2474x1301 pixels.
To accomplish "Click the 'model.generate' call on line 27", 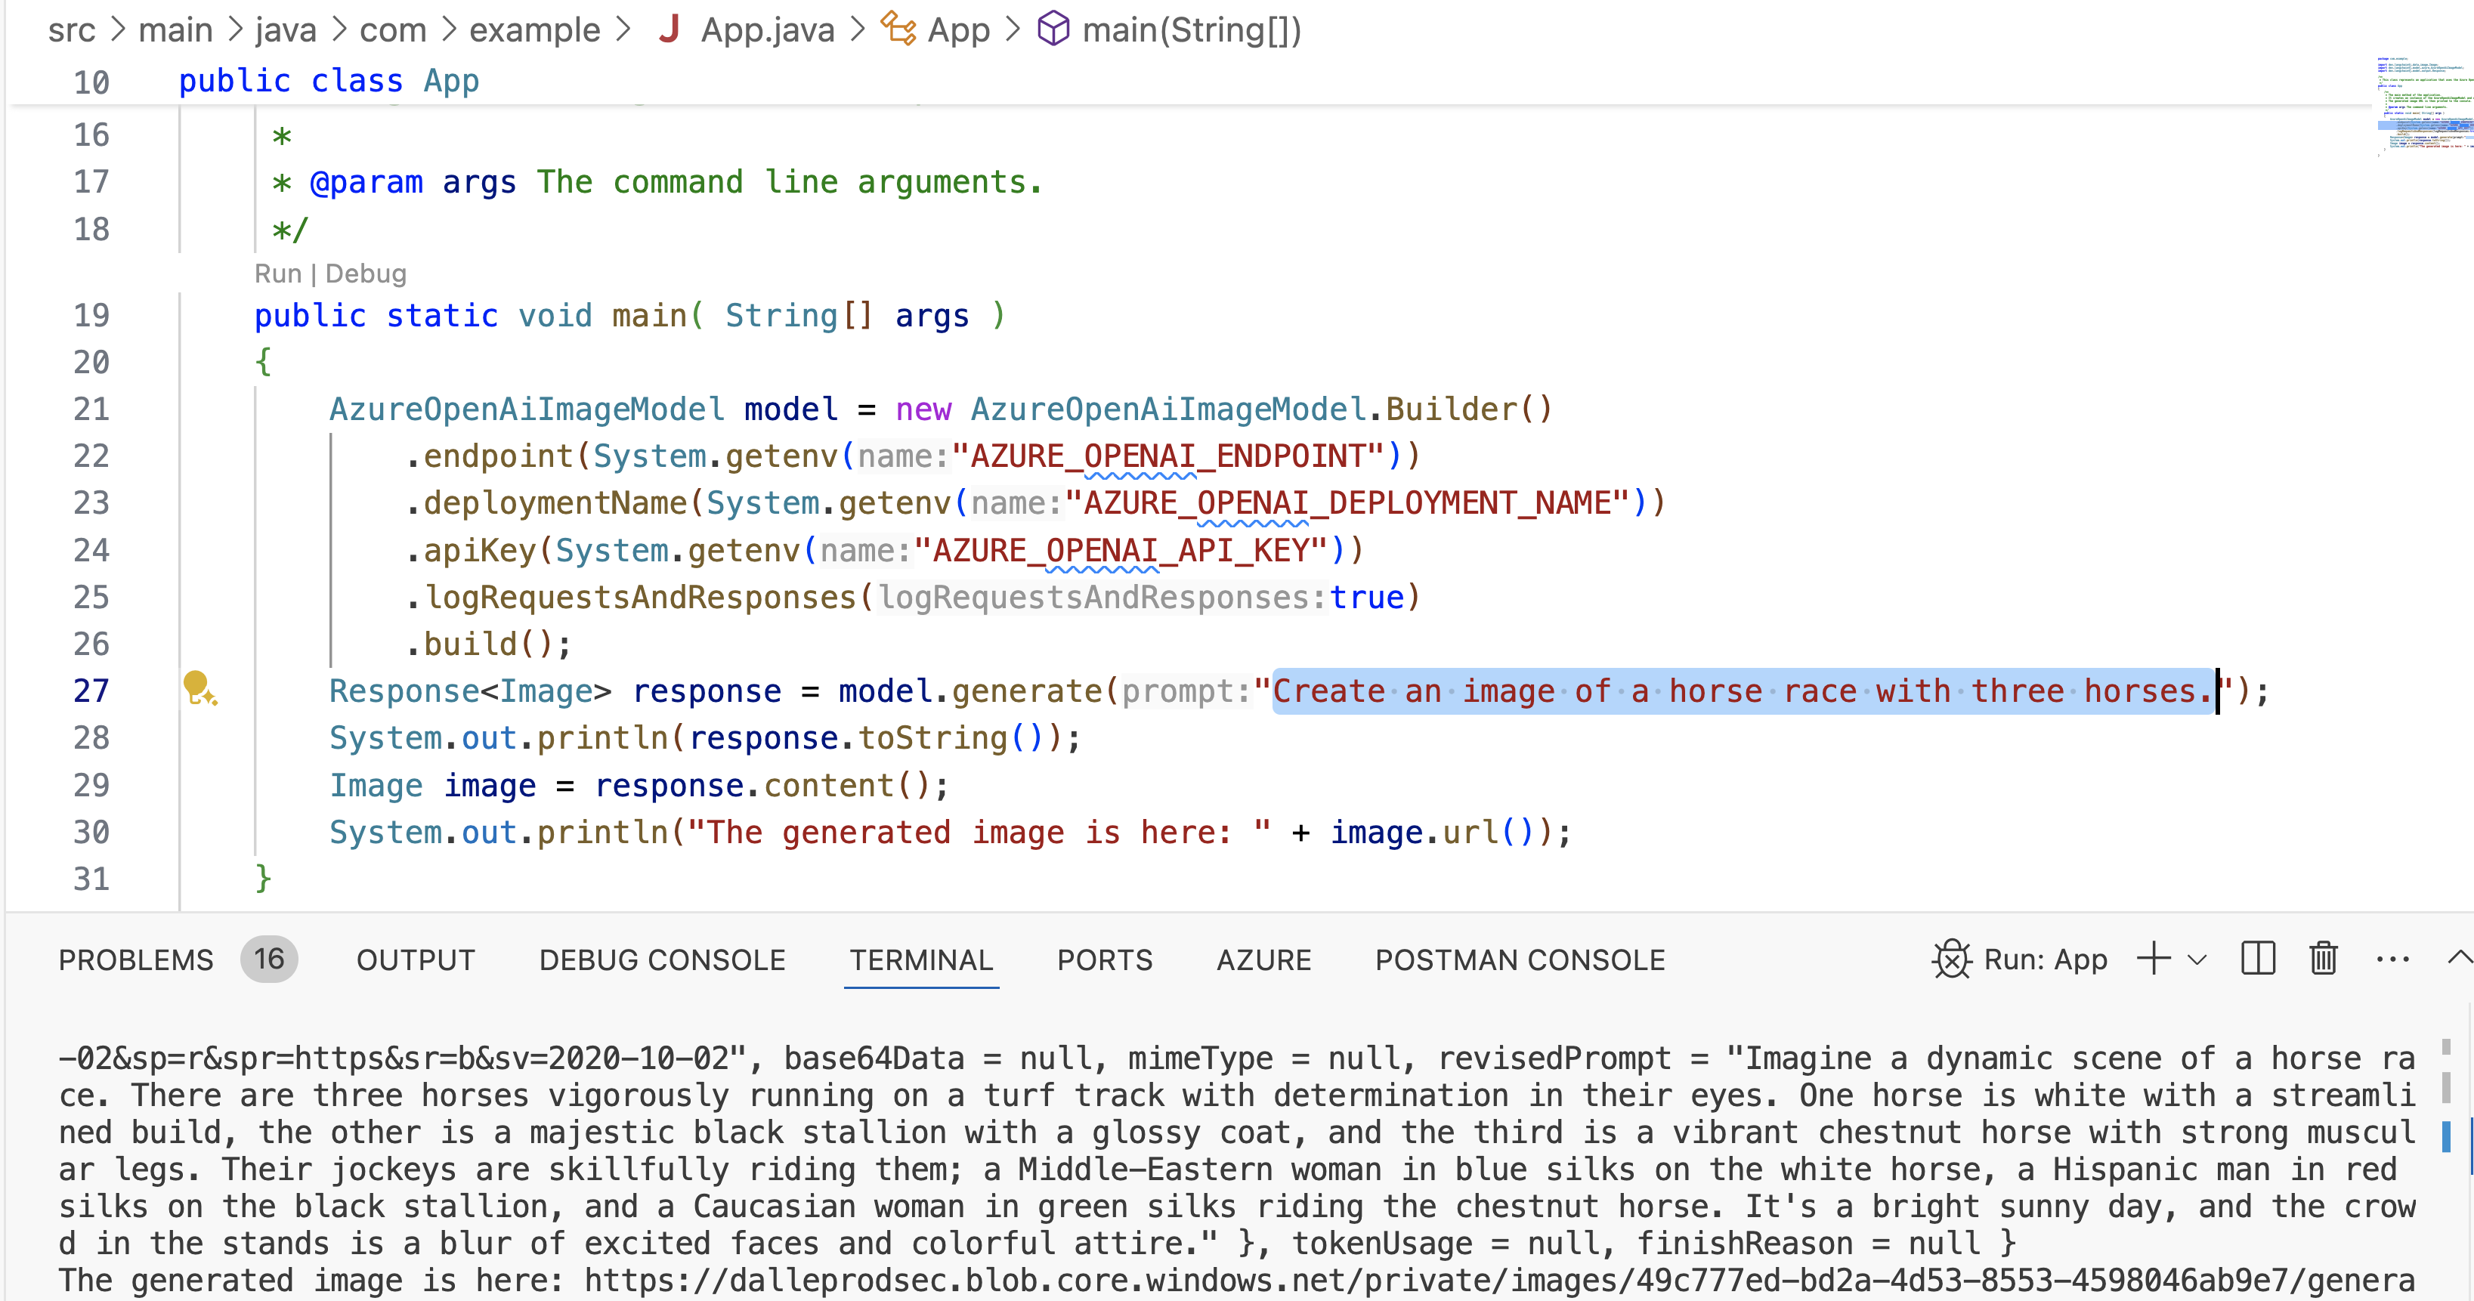I will [970, 691].
